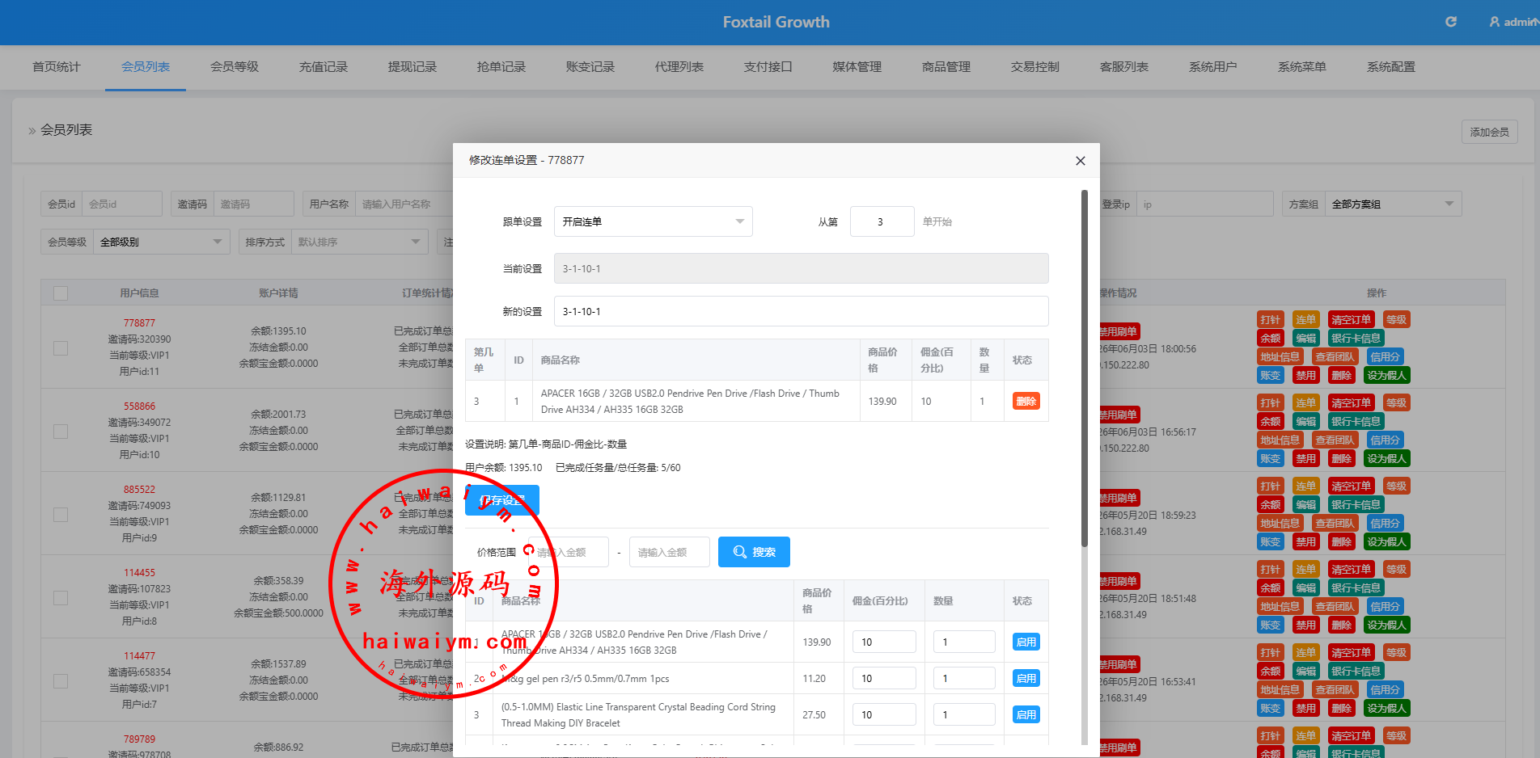Click the 新的设置 input field

801,312
